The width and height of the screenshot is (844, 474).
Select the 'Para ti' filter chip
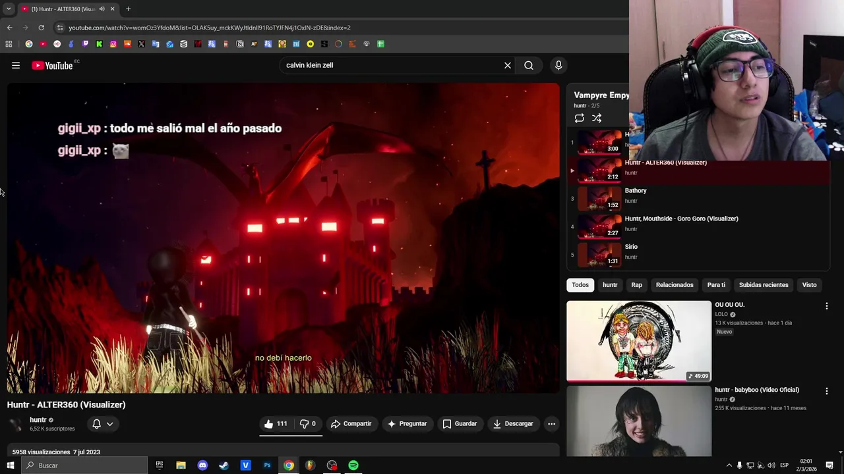click(x=716, y=285)
